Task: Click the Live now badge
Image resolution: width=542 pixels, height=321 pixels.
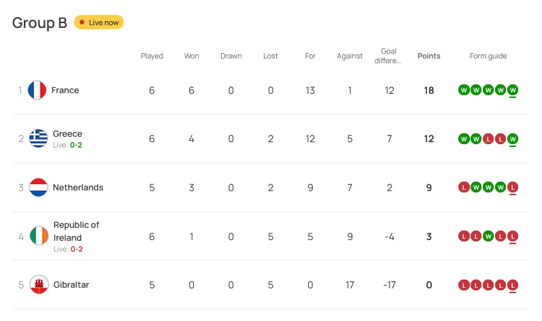Action: [99, 22]
